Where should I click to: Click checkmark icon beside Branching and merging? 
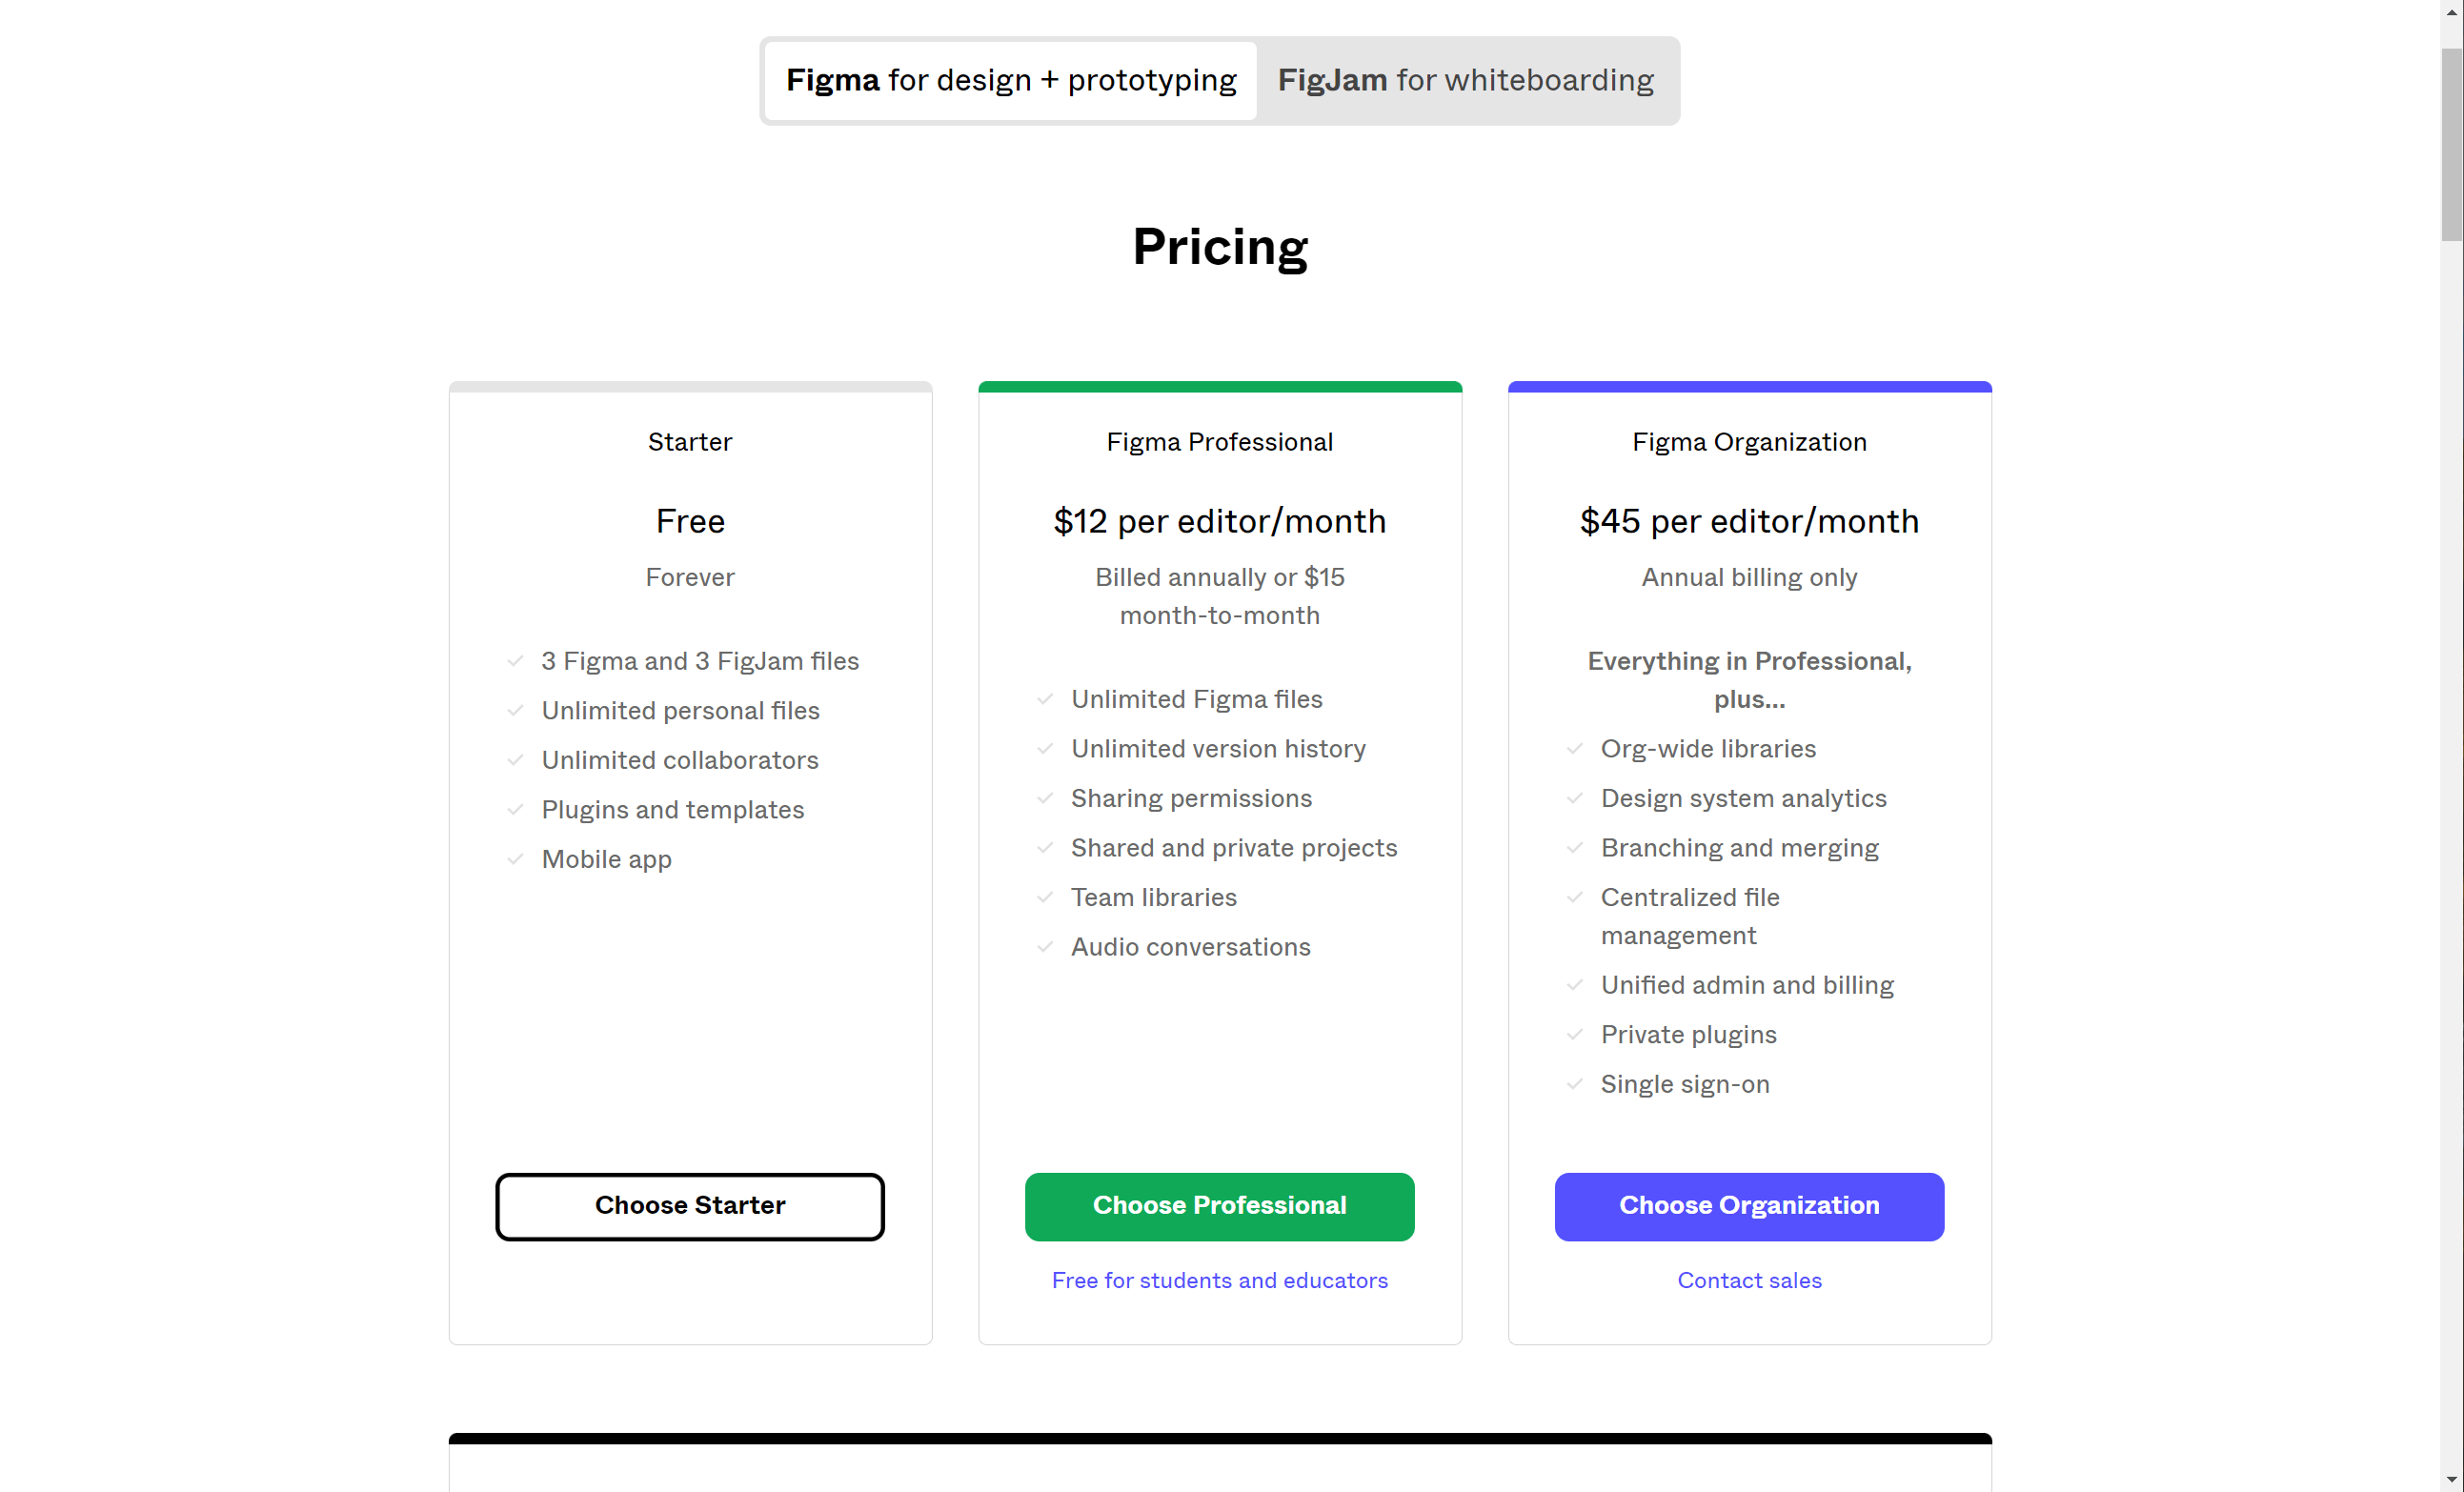[1574, 848]
